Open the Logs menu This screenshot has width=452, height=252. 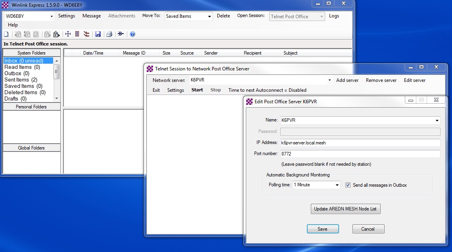point(334,16)
